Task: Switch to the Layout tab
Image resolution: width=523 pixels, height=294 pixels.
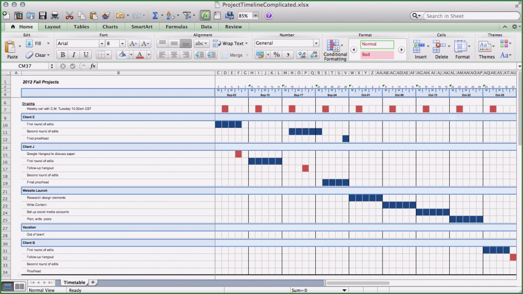Action: [53, 27]
